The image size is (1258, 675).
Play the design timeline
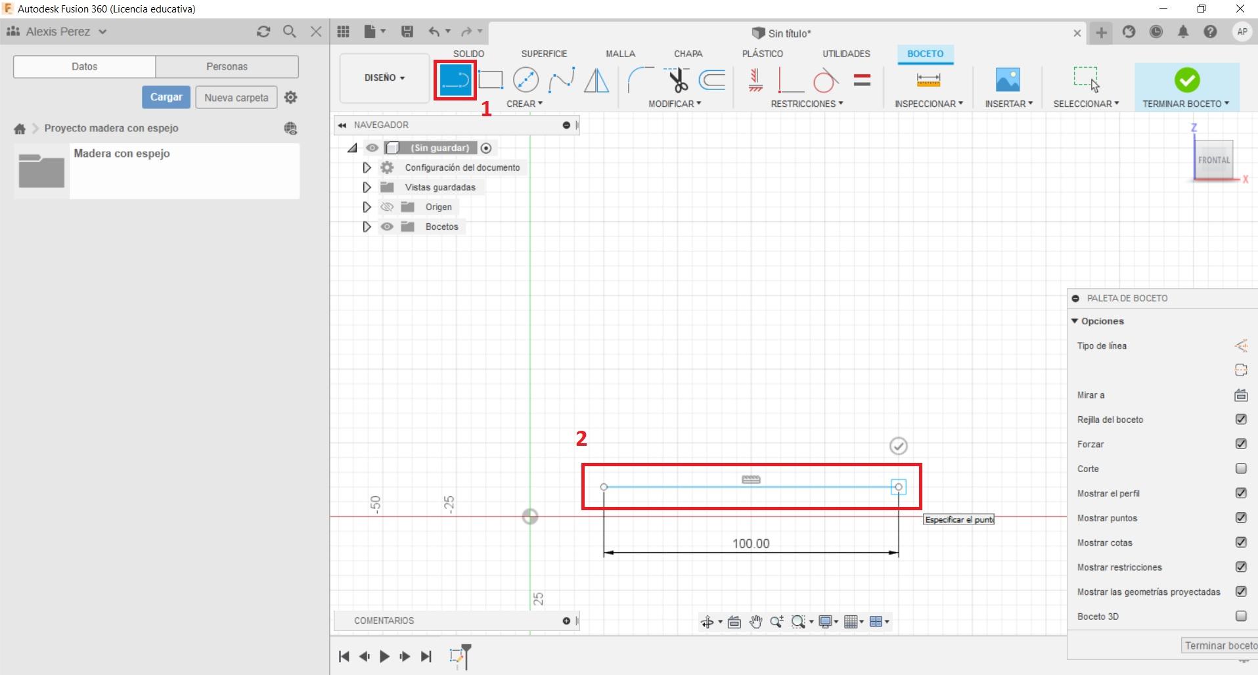385,656
